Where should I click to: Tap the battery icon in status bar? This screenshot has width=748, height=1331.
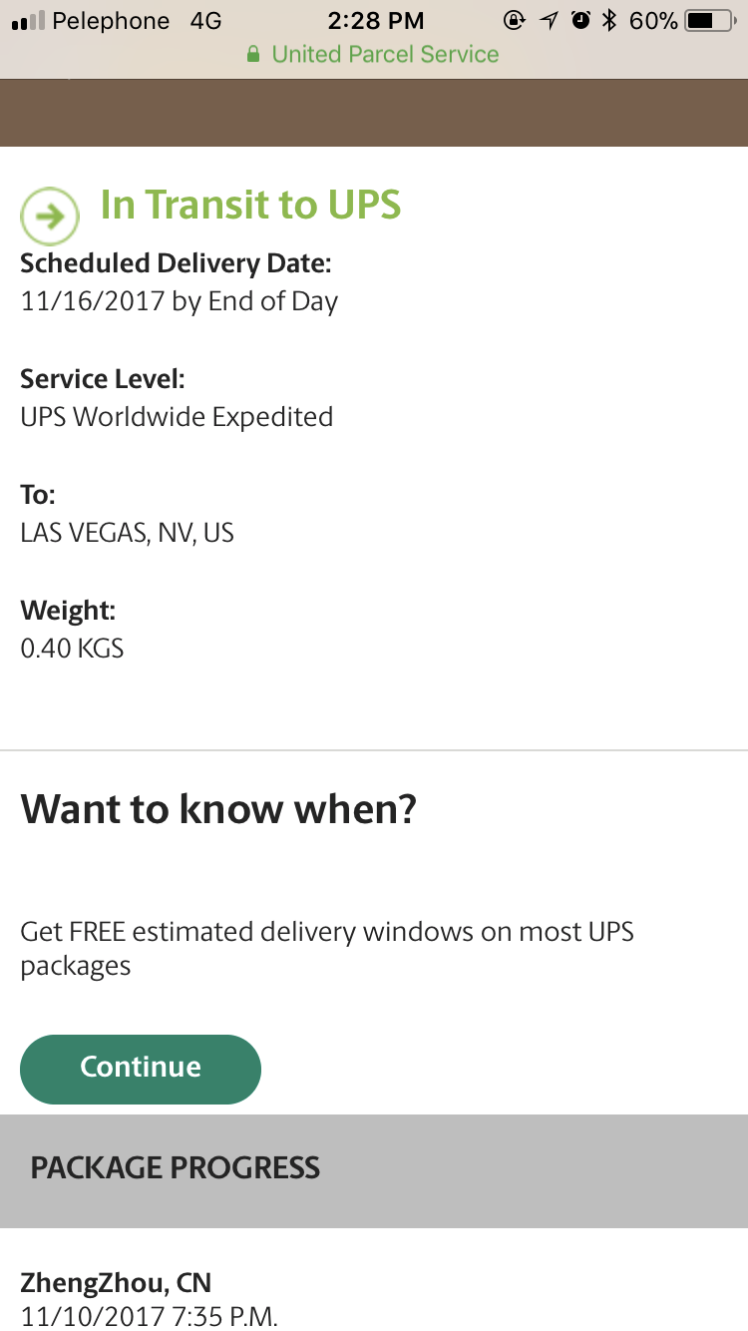coord(711,21)
